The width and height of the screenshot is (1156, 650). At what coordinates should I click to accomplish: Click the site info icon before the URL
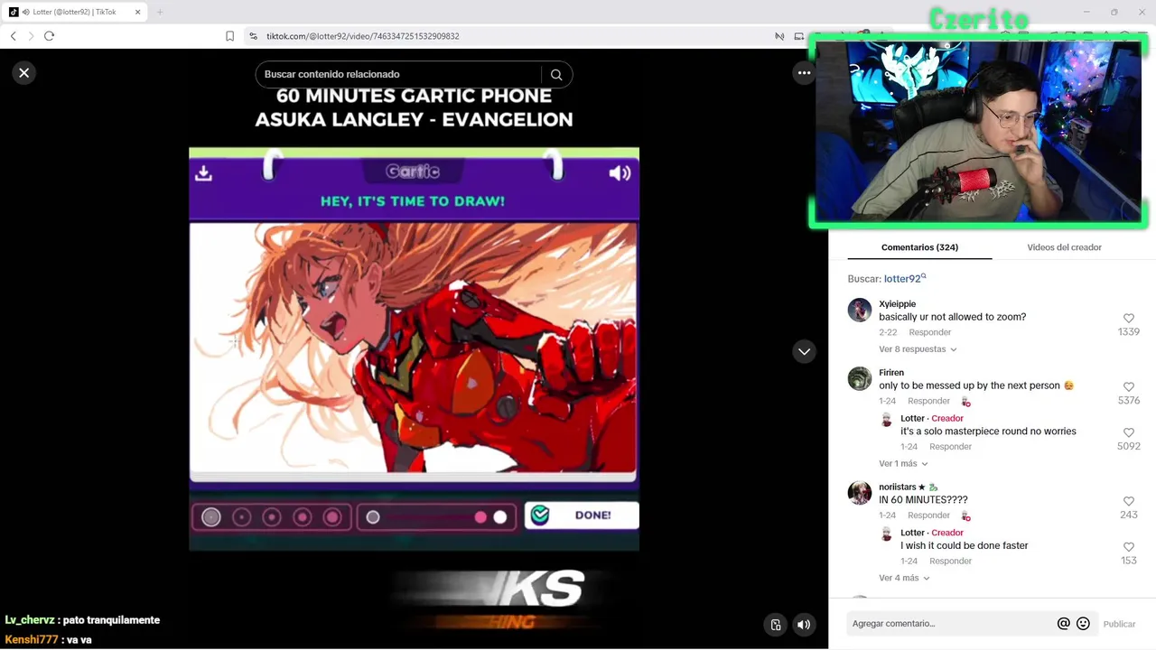(x=253, y=36)
